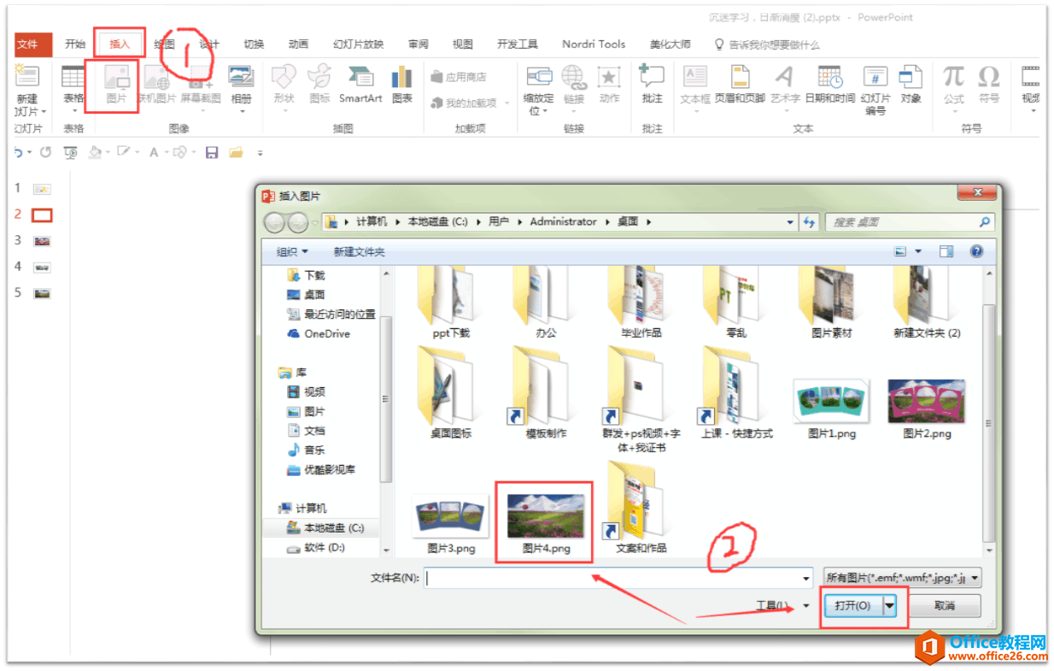Click the 取消 cancel button
The height and width of the screenshot is (671, 1054).
point(944,605)
